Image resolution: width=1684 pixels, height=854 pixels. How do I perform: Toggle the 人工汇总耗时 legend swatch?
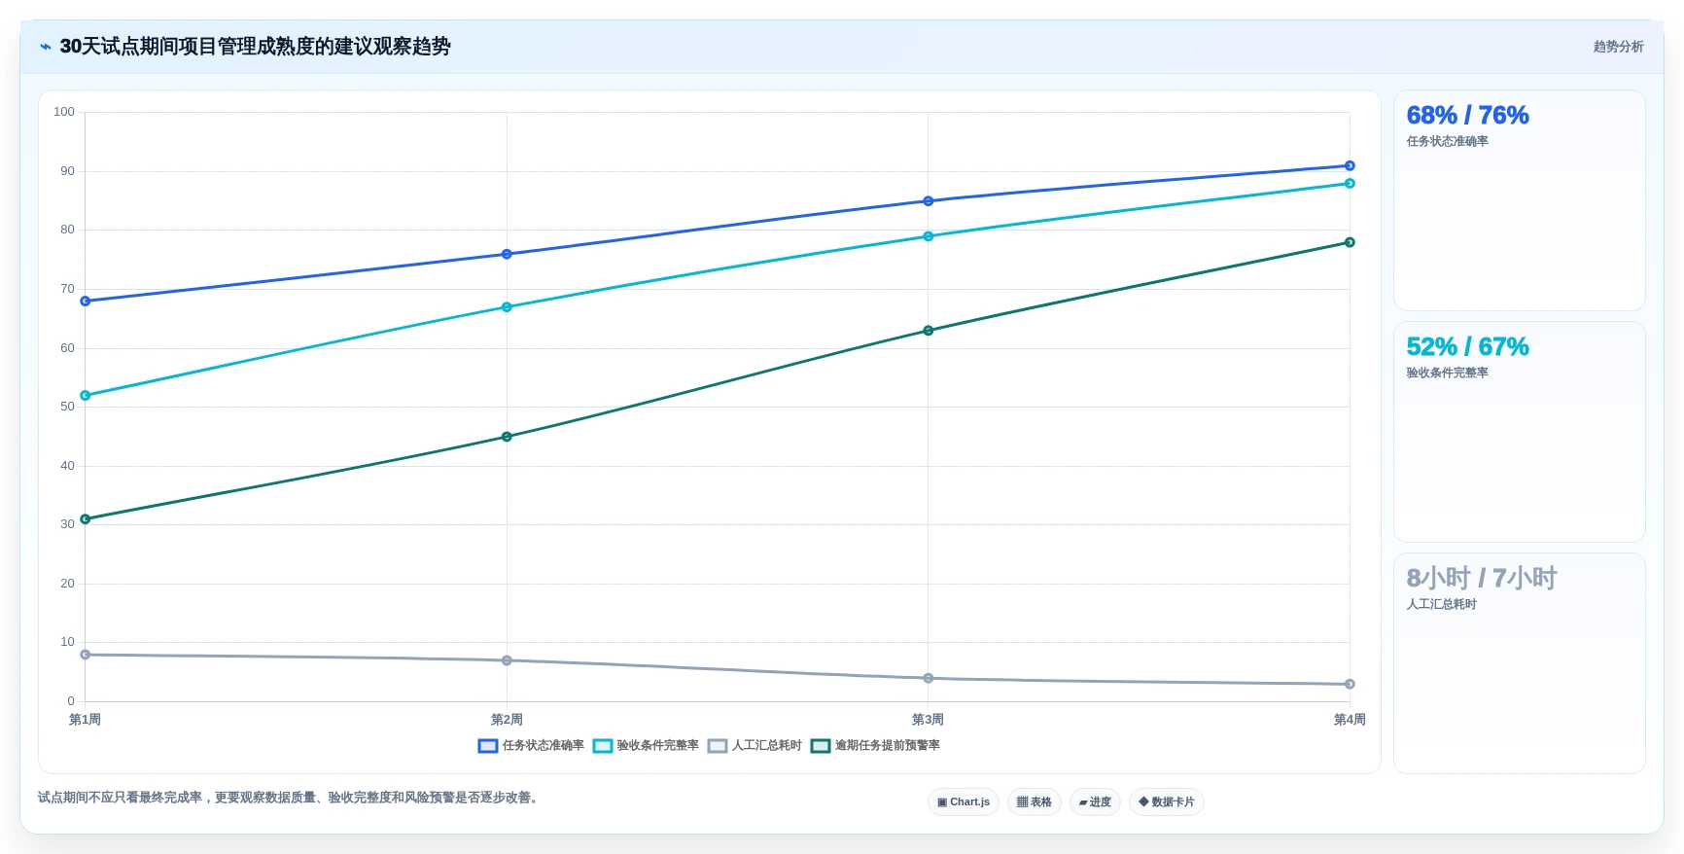[x=718, y=746]
